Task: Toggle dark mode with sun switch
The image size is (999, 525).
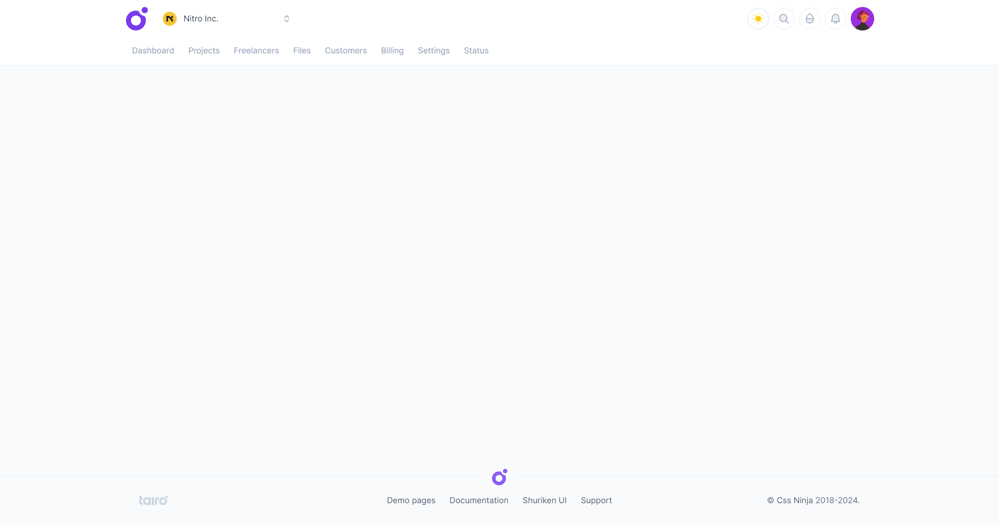Action: 758,19
